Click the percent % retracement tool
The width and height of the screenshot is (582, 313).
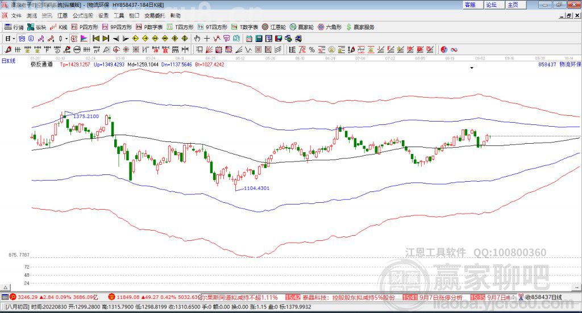pyautogui.click(x=312, y=49)
